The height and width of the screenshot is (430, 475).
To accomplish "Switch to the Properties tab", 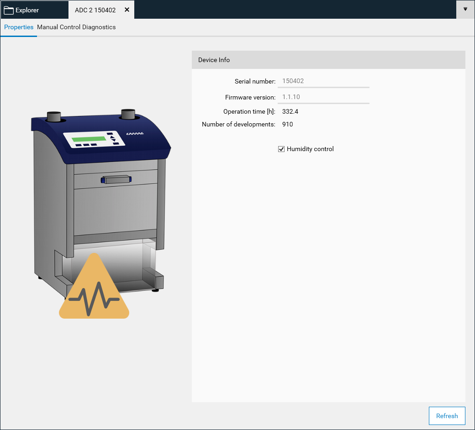I will 19,27.
